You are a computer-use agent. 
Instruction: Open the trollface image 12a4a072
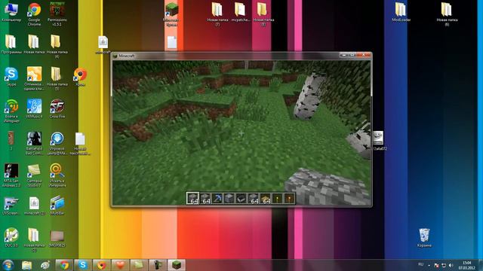[x=379, y=141]
